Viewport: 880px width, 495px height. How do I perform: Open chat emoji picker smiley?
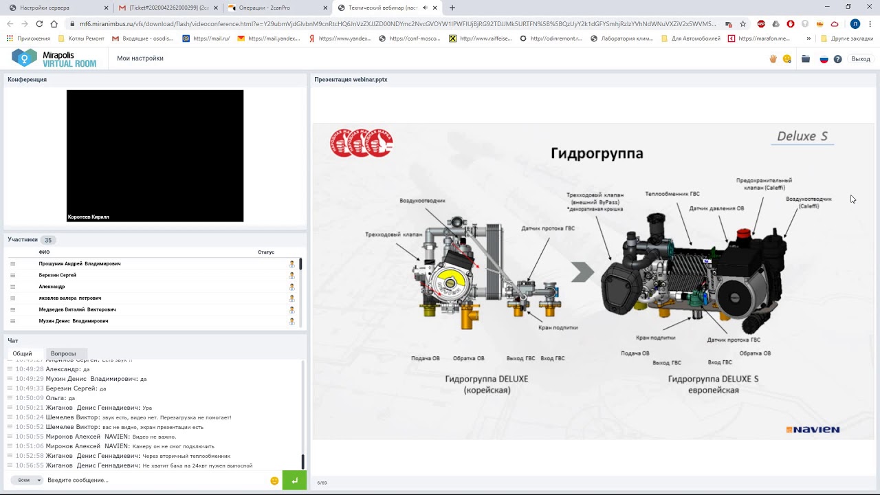pyautogui.click(x=274, y=481)
